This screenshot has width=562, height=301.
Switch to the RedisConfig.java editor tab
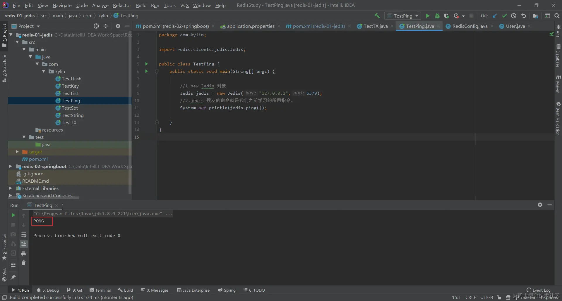coord(470,26)
